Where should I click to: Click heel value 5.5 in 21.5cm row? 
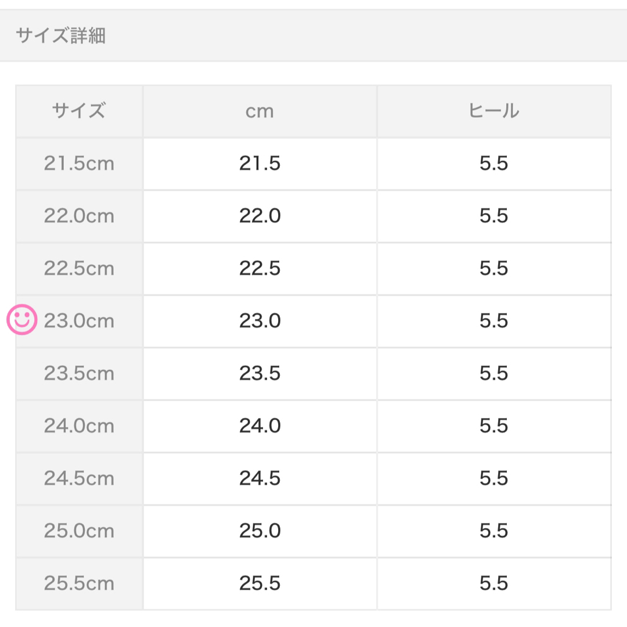coord(494,164)
